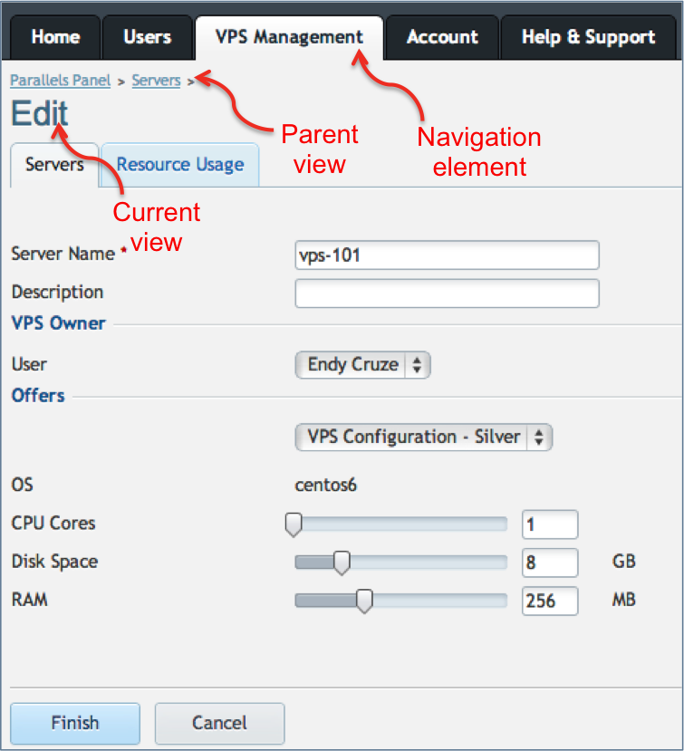Click the Parallels Panel breadcrumb link

coord(60,81)
